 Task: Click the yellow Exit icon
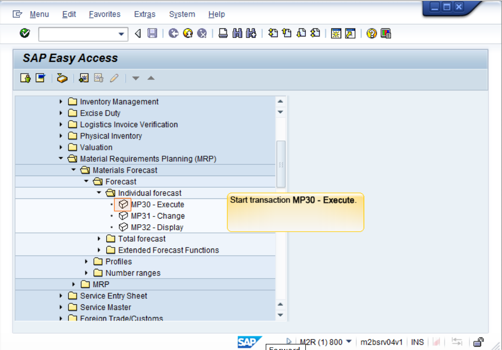[188, 33]
